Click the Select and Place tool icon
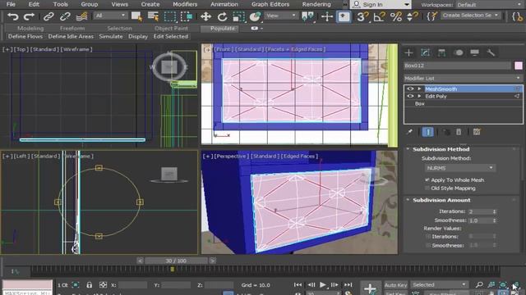 256,16
